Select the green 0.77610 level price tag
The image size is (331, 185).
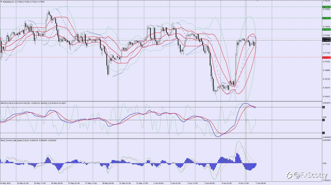tap(326, 29)
